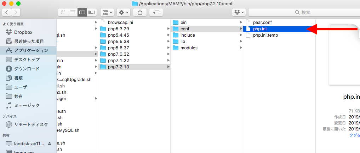Select the php.ini file in the conf column
This screenshot has width=360, height=153.
(x=279, y=29)
